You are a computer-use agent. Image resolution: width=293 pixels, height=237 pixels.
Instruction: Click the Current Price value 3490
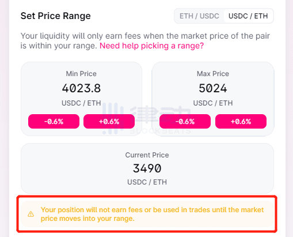[x=147, y=168]
